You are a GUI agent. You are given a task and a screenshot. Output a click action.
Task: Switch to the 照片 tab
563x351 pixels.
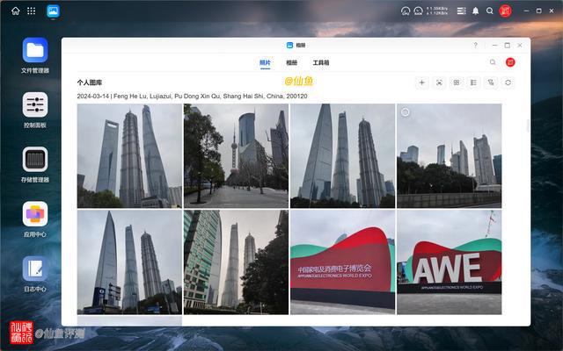pyautogui.click(x=265, y=62)
